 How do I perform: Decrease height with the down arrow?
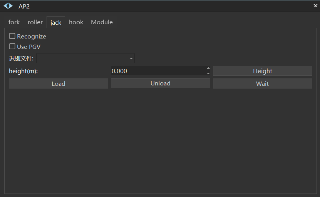(208, 73)
